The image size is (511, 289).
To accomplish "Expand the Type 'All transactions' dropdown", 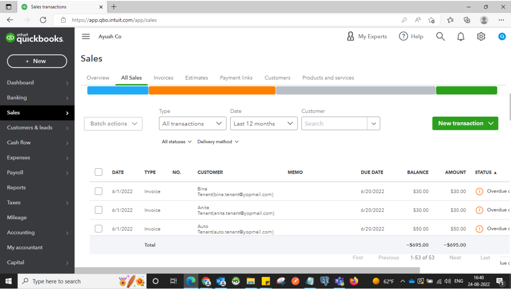I will pos(192,123).
